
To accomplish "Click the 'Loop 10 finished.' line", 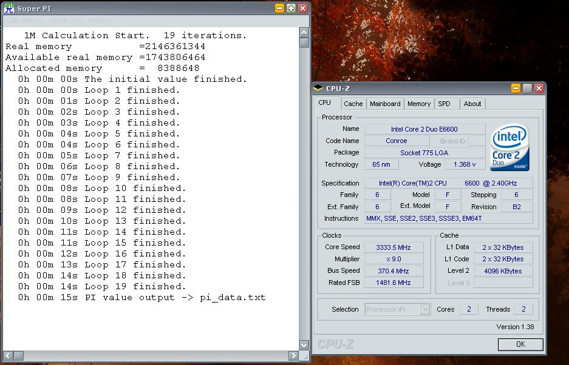I will [x=102, y=188].
